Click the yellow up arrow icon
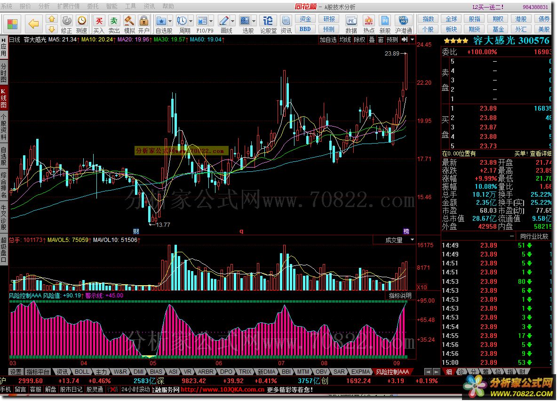The height and width of the screenshot is (401, 557). 52,19
